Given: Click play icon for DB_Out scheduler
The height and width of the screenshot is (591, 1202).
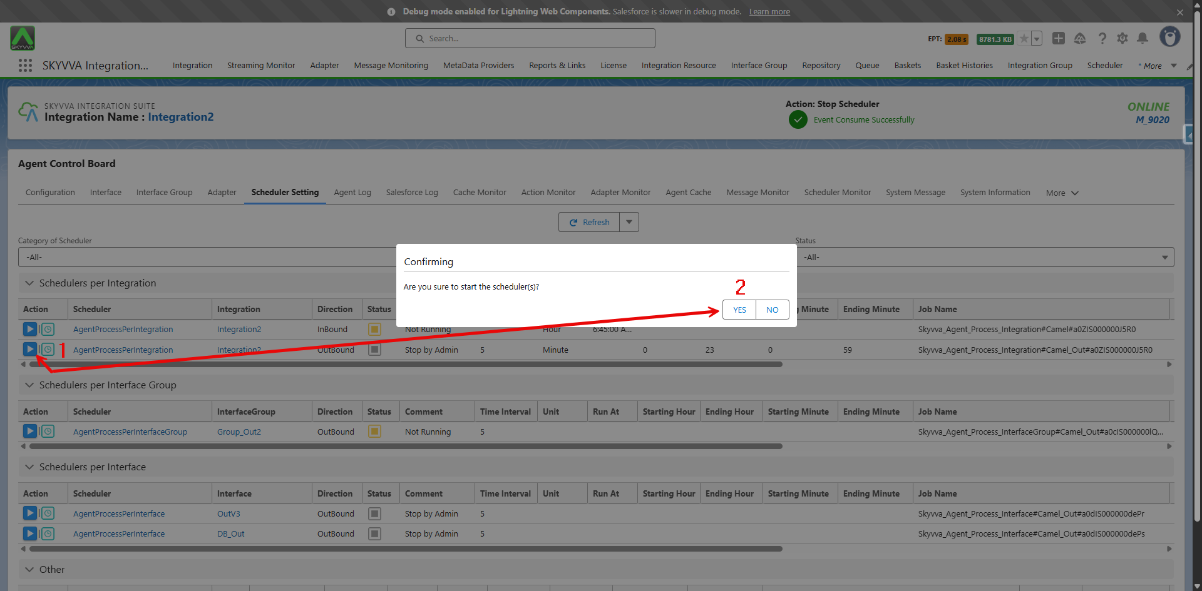Looking at the screenshot, I should (29, 533).
